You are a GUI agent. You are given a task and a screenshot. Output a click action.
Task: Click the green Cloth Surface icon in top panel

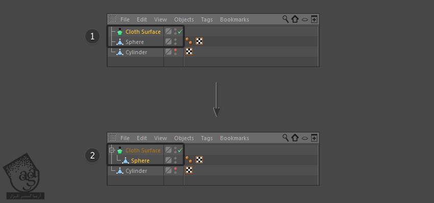pos(119,32)
